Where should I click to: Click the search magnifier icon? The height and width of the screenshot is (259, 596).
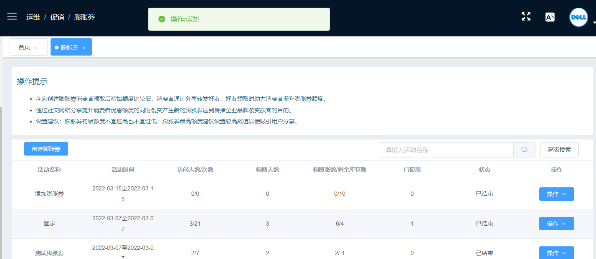524,150
